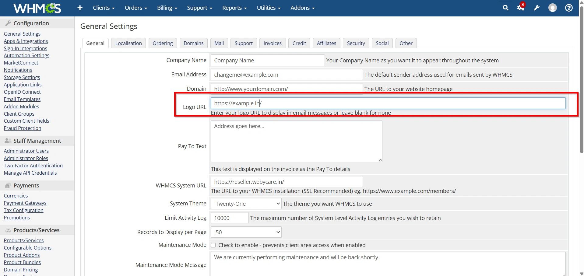Toggle the Maintenance Mode checkbox
584x276 pixels.
pos(213,245)
